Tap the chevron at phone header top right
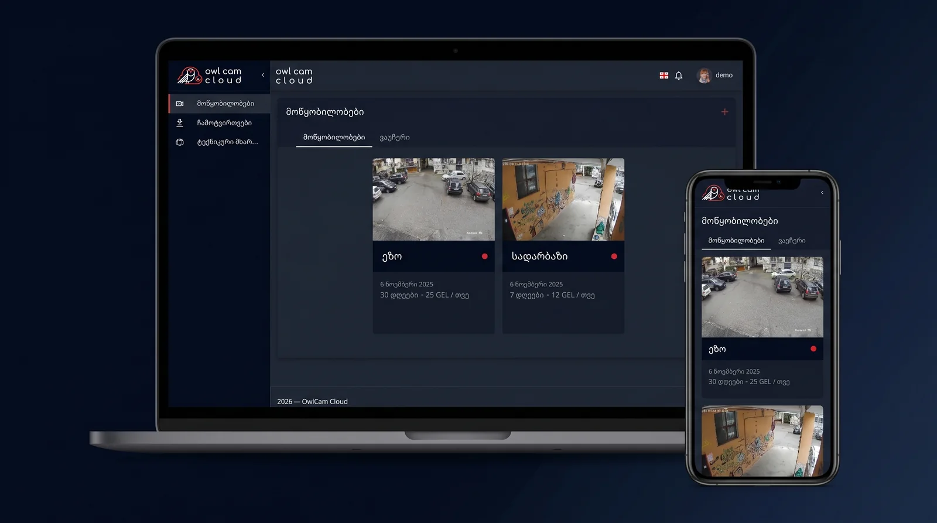This screenshot has height=523, width=937. [x=822, y=193]
